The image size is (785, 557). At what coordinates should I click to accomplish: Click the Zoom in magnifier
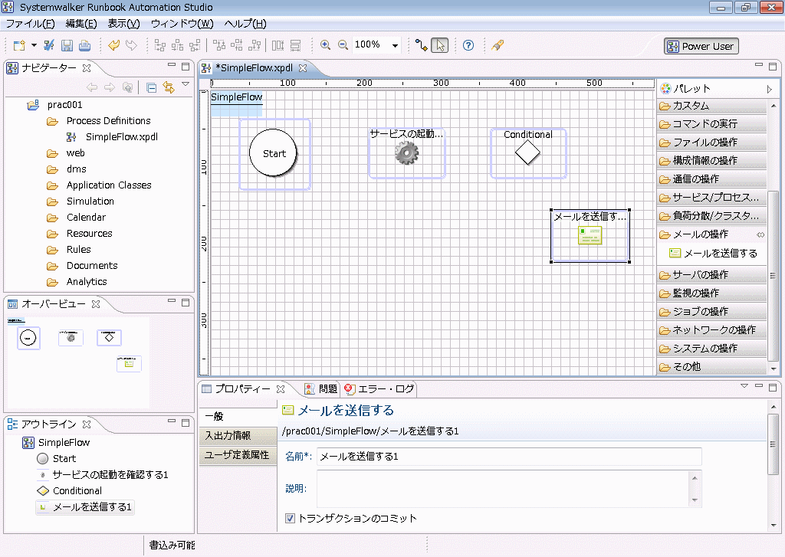coord(325,45)
